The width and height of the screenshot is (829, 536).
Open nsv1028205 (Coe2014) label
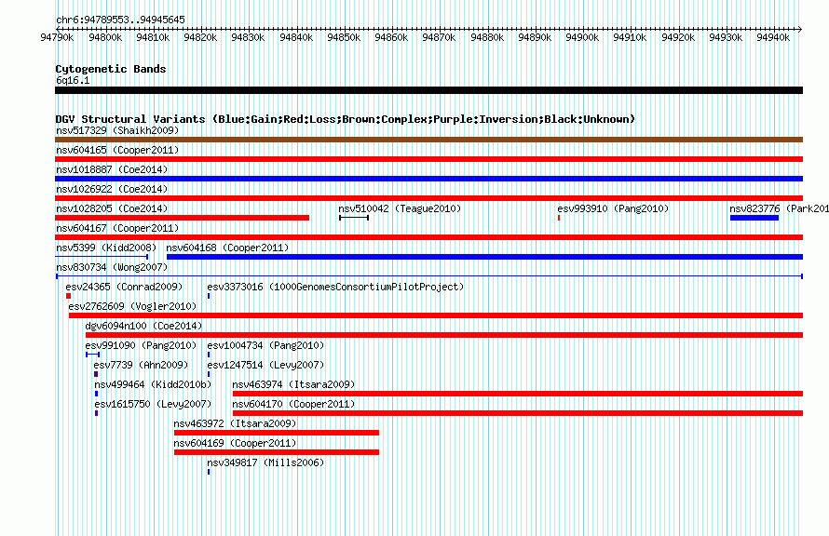pos(112,208)
